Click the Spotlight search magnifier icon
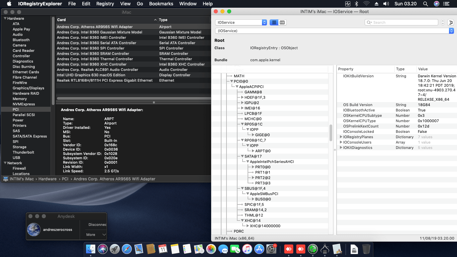This screenshot has height=257, width=457. click(426, 4)
